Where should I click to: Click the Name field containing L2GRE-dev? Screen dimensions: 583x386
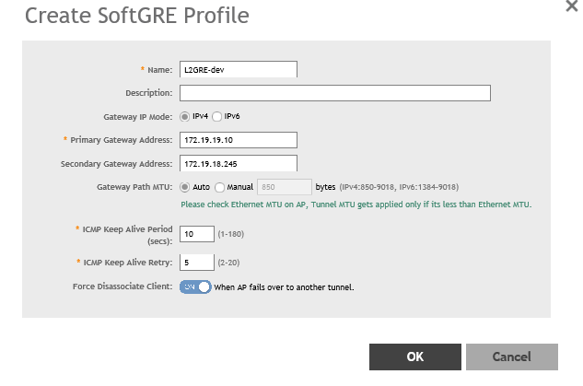[238, 69]
